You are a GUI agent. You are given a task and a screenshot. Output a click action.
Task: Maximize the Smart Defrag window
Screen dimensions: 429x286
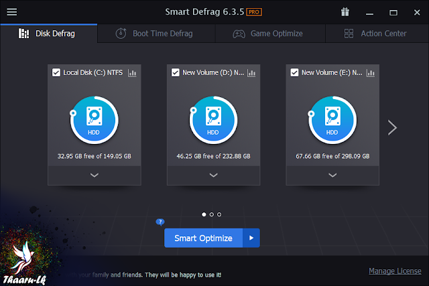coord(393,13)
